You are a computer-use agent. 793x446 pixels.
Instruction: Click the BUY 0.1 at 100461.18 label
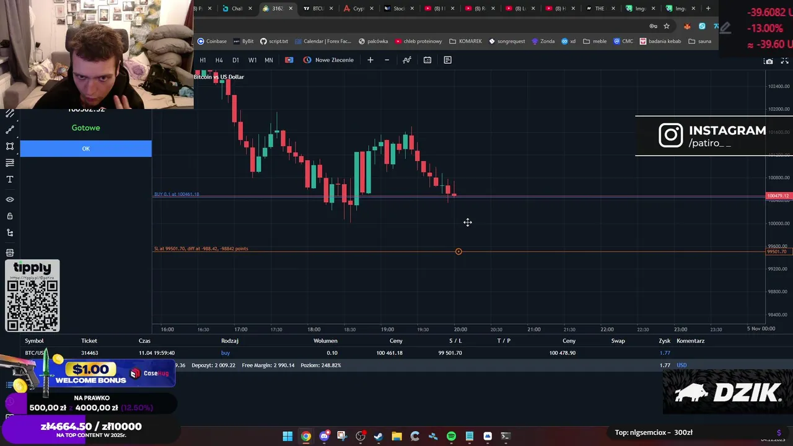pos(177,194)
